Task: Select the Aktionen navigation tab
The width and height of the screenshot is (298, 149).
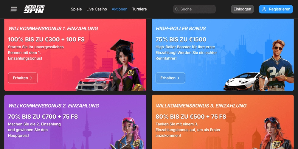Action: (x=119, y=9)
